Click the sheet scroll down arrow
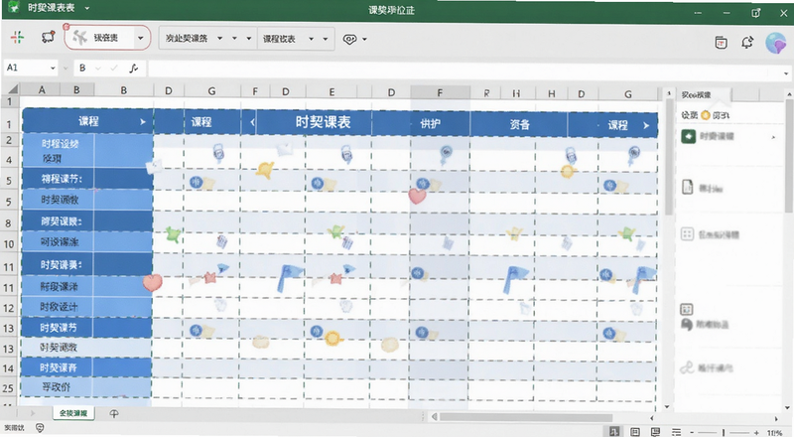This screenshot has width=794, height=437. 667,406
